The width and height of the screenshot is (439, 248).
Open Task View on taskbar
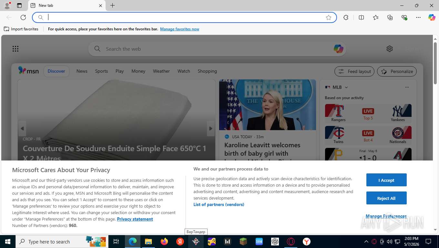pos(116,242)
